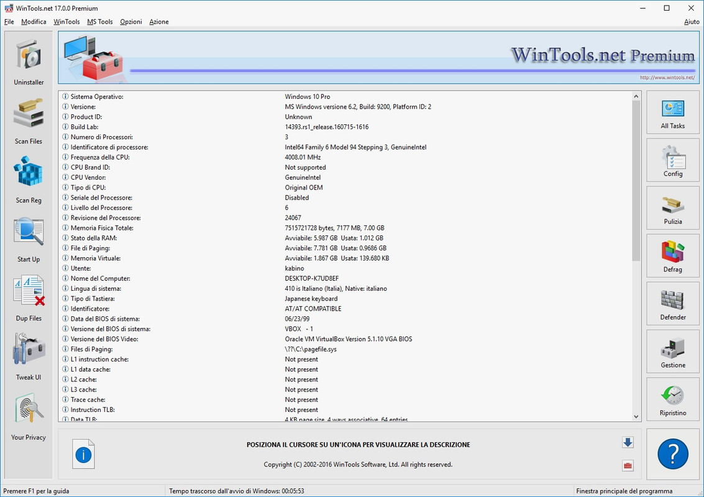This screenshot has height=497, width=704.
Task: Click the WinTools title bar app icon
Action: pyautogui.click(x=9, y=8)
